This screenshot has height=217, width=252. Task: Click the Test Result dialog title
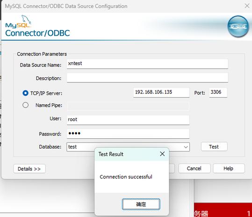111,154
